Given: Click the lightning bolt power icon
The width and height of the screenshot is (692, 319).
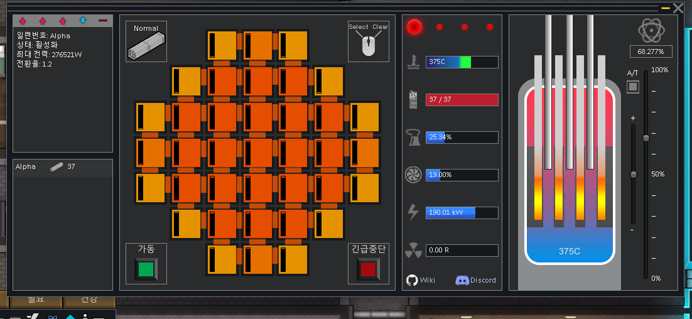Looking at the screenshot, I should click(413, 213).
